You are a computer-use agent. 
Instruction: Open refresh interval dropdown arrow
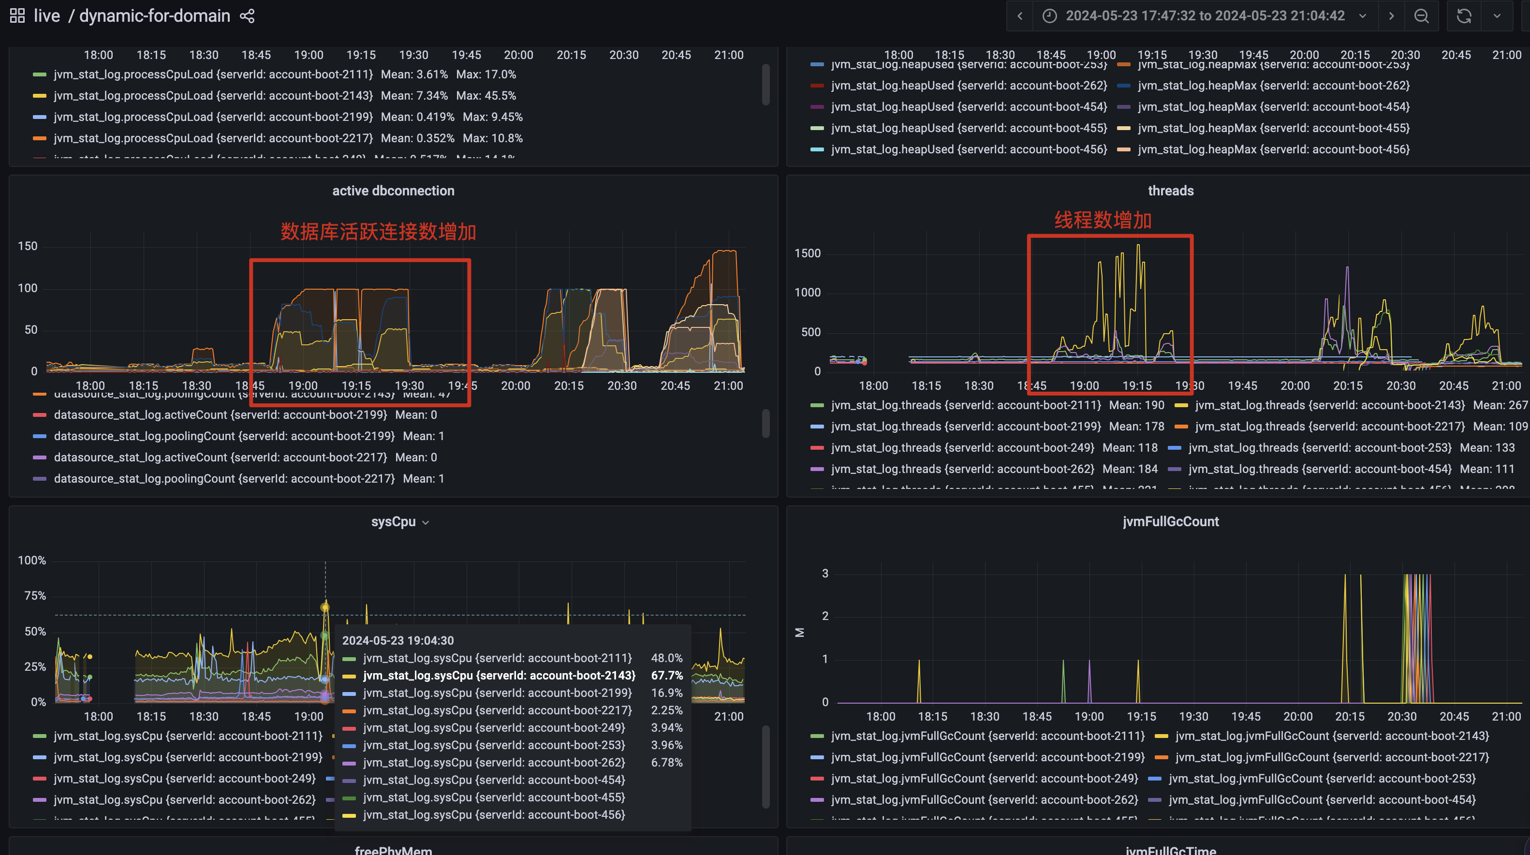click(1497, 16)
